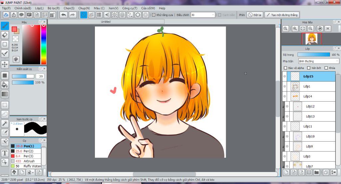Add a new layer in layer panel
The height and width of the screenshot is (184, 341).
pyautogui.click(x=286, y=172)
